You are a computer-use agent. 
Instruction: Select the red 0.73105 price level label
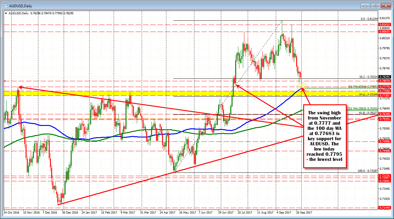[x=384, y=176]
